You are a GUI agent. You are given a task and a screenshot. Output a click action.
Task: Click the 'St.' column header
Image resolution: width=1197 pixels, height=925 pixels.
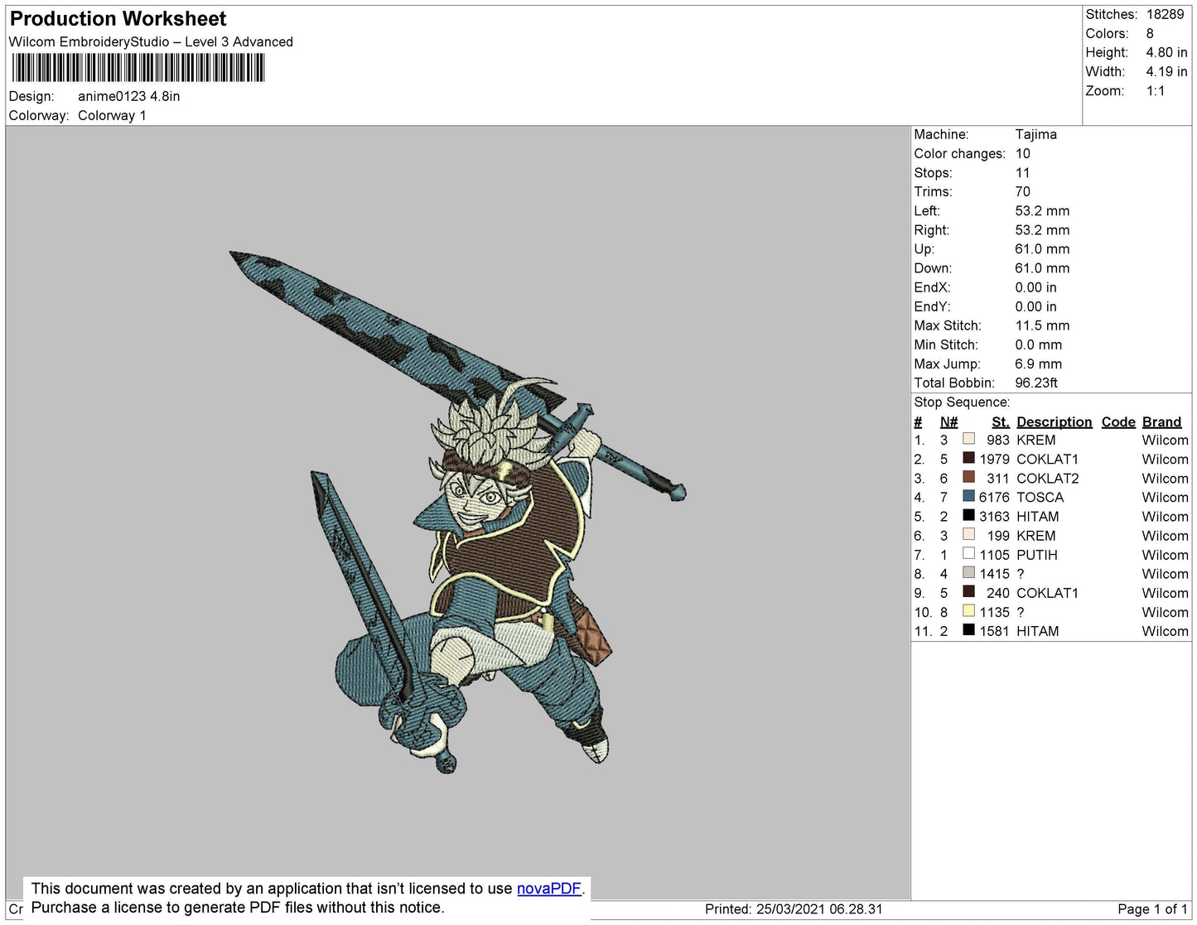coord(1000,422)
